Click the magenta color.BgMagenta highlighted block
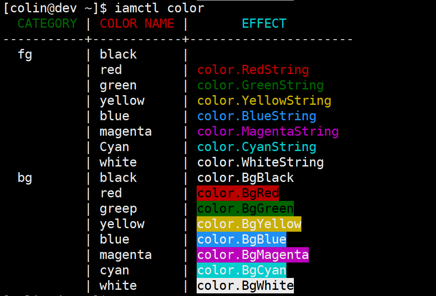This screenshot has width=436, height=296. click(x=253, y=255)
